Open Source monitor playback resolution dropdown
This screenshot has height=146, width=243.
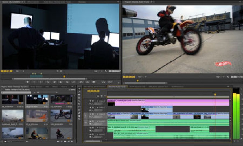(x=98, y=71)
